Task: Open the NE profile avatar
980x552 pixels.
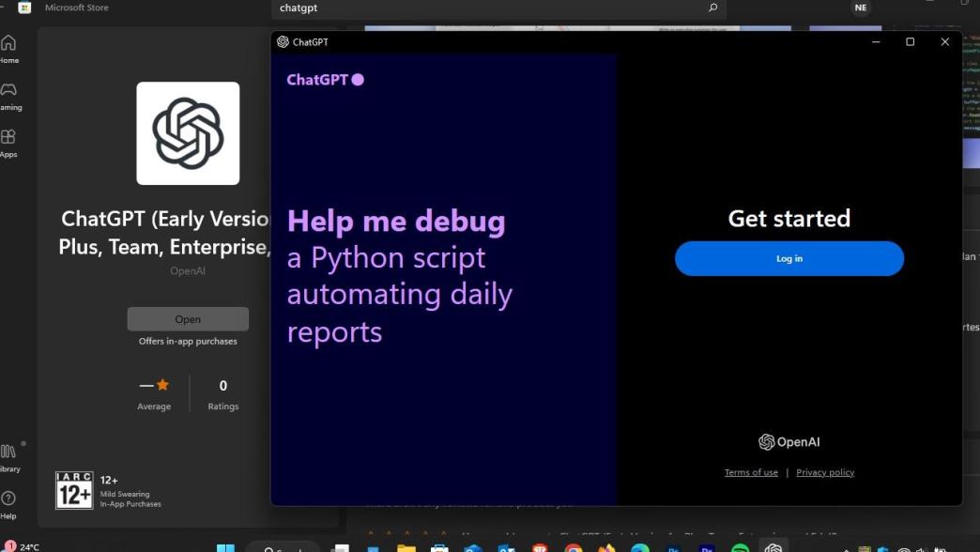Action: pyautogui.click(x=861, y=8)
